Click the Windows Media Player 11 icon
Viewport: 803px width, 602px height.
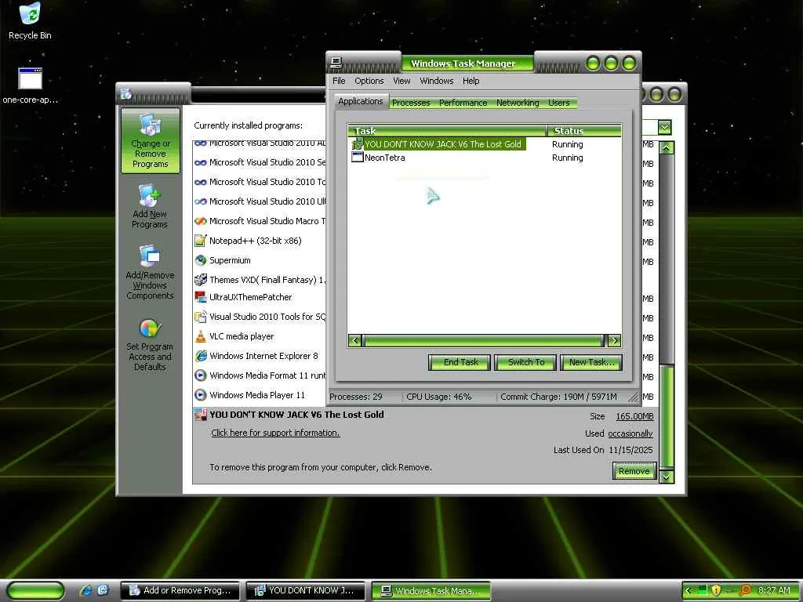tap(200, 395)
